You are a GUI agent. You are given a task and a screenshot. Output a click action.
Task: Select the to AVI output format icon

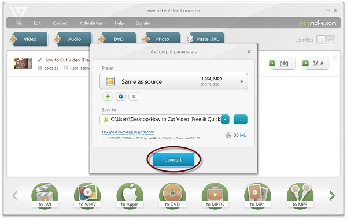pyautogui.click(x=45, y=195)
